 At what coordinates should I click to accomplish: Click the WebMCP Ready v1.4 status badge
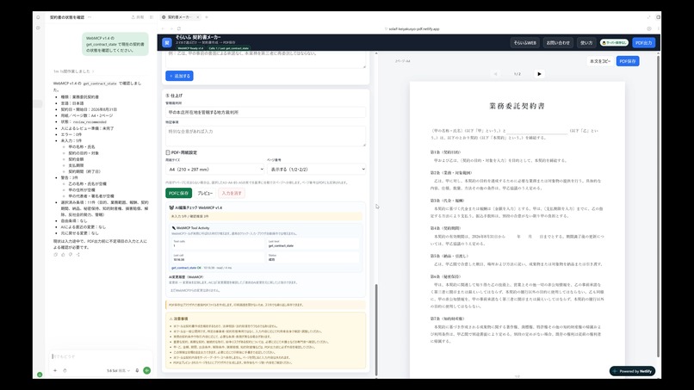(190, 48)
